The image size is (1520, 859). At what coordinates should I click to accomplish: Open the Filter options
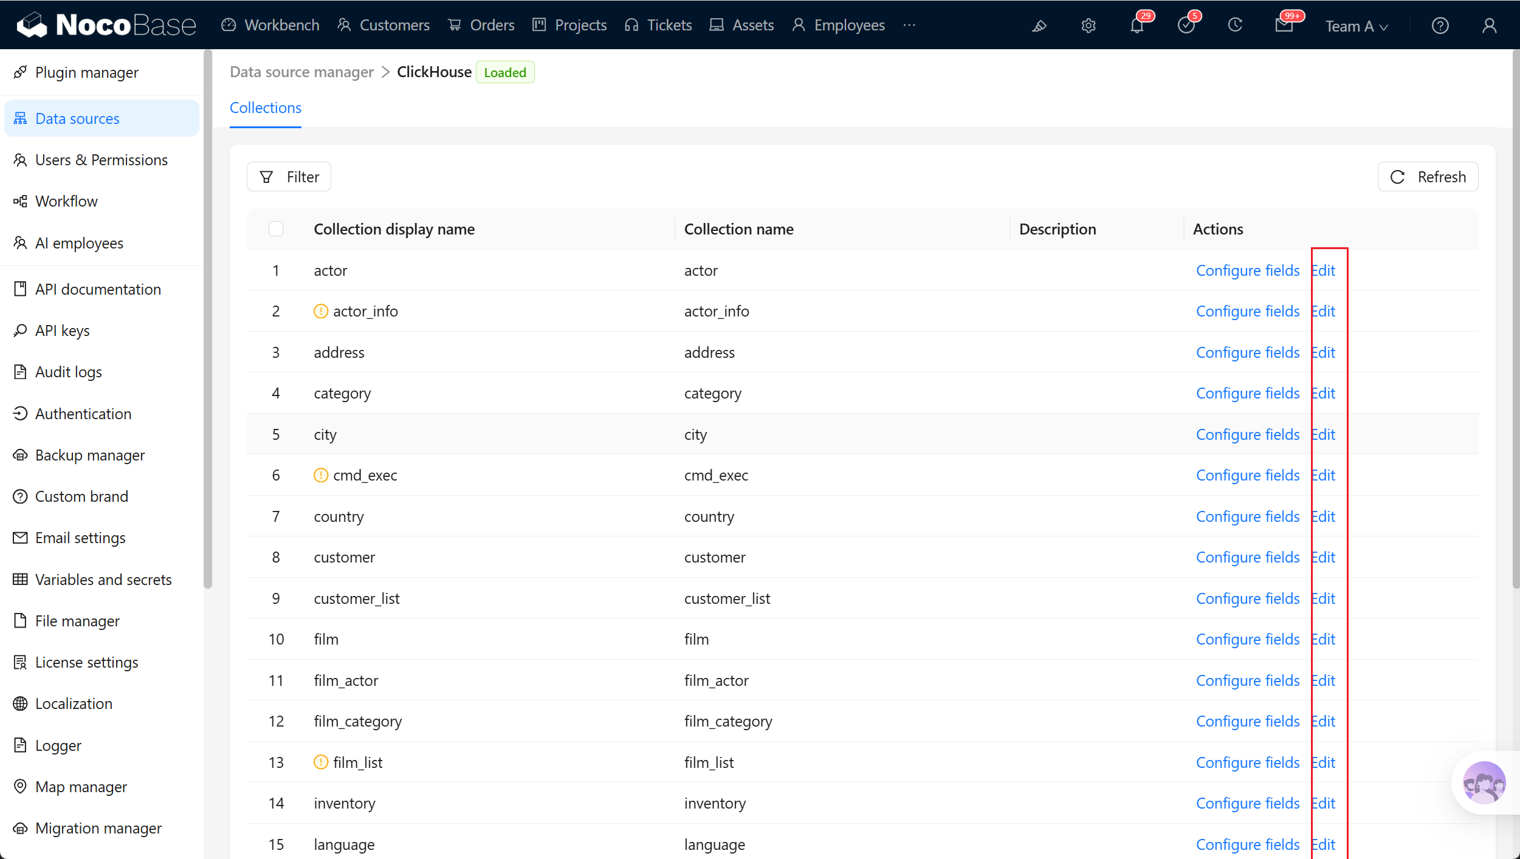pyautogui.click(x=289, y=177)
